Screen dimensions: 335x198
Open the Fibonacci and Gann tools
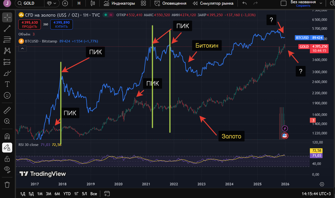[x=7, y=39]
